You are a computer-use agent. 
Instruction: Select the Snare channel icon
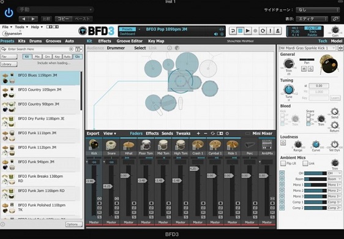point(111,145)
